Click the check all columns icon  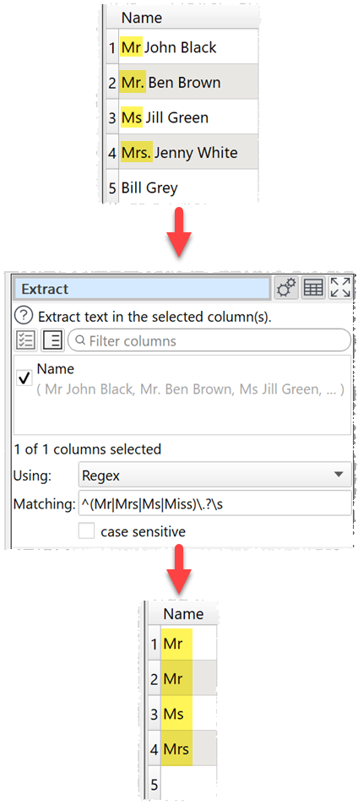tap(27, 341)
